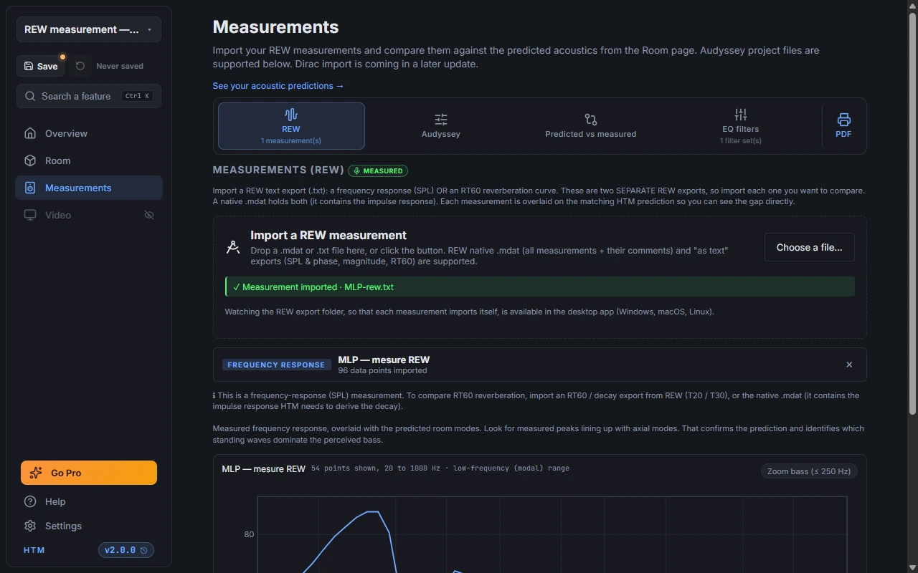Click the FREQUENCY RESPONSE badge
This screenshot has width=918, height=573.
[x=276, y=365]
